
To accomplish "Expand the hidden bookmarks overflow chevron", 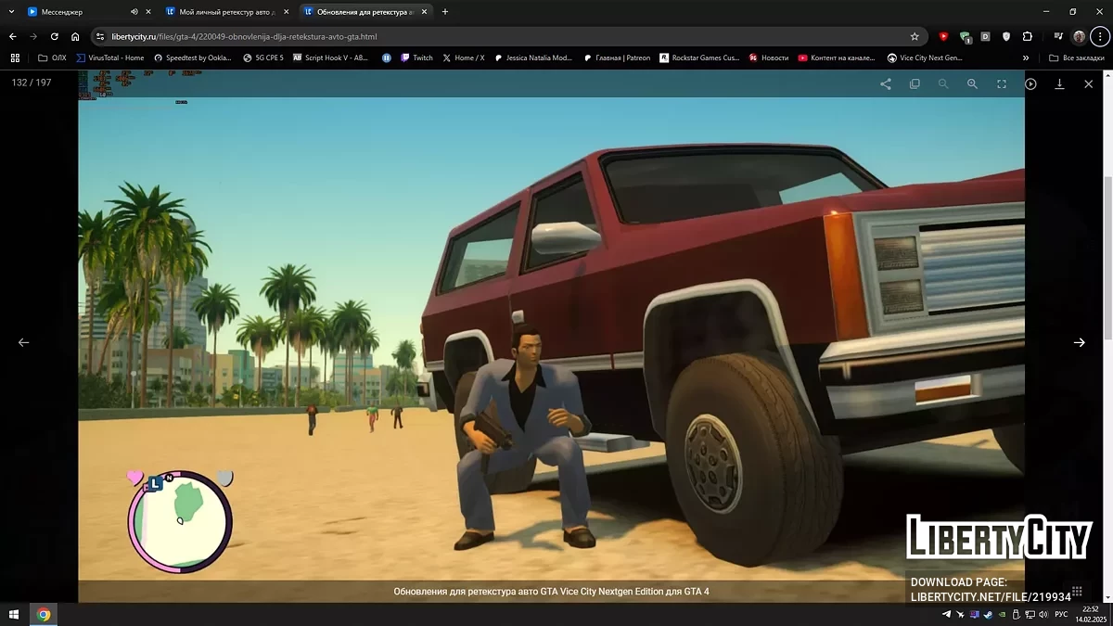I will 1026,57.
